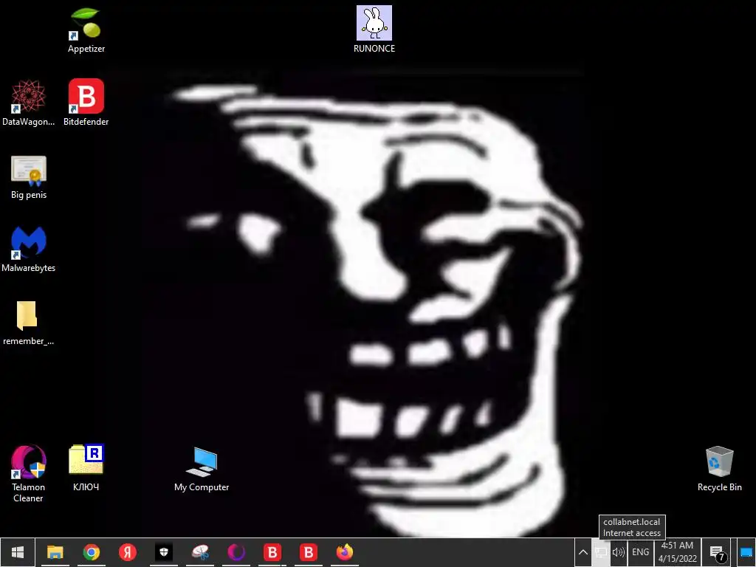Launch Bitdefender from the desktop
This screenshot has width=756, height=567.
[x=86, y=103]
